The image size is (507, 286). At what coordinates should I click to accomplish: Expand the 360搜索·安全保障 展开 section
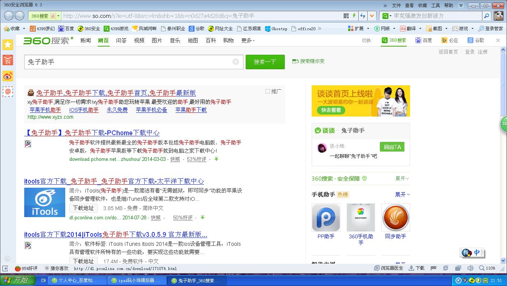[402, 179]
